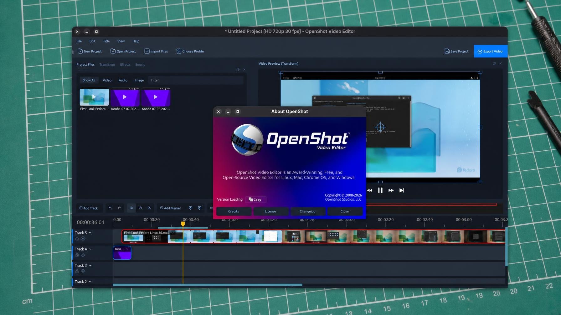Viewport: 561px width, 315px height.
Task: Click the Redo arrow in the timeline toolbar
Action: (x=119, y=208)
